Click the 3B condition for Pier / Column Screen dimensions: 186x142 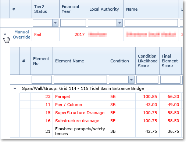[122, 105]
